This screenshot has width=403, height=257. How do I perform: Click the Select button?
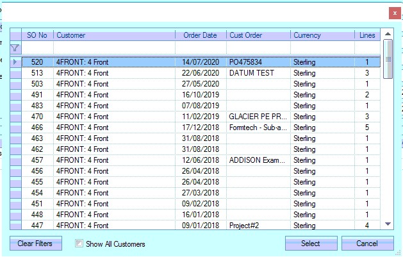[x=311, y=244]
